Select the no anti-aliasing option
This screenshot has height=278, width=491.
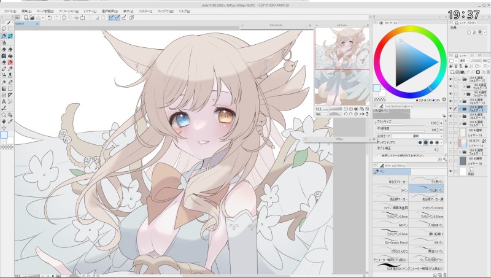pos(420,142)
